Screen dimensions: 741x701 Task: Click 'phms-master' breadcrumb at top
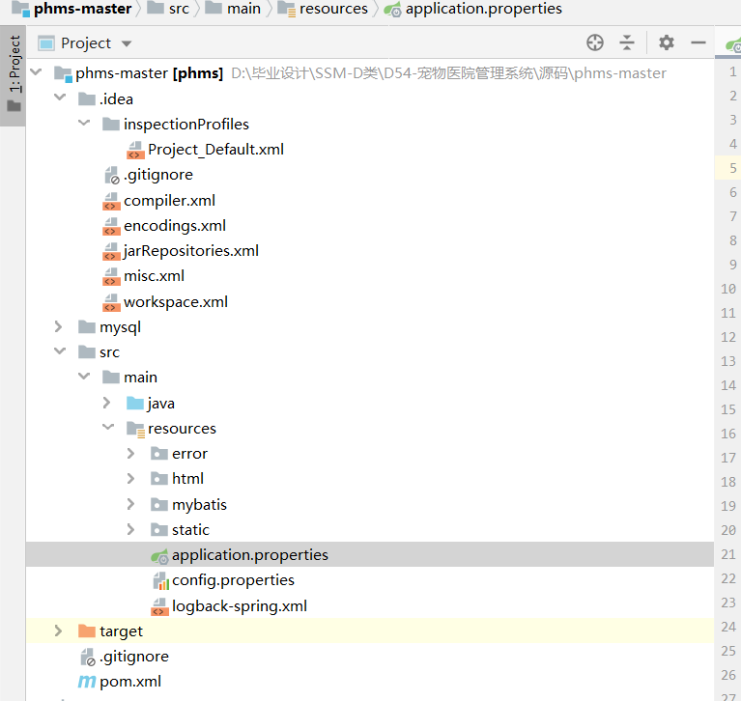(82, 9)
